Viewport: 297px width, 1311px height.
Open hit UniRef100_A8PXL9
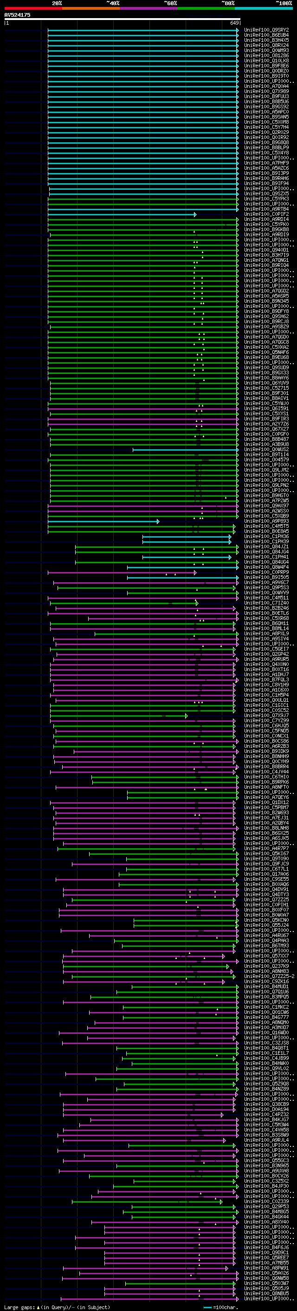click(x=266, y=633)
